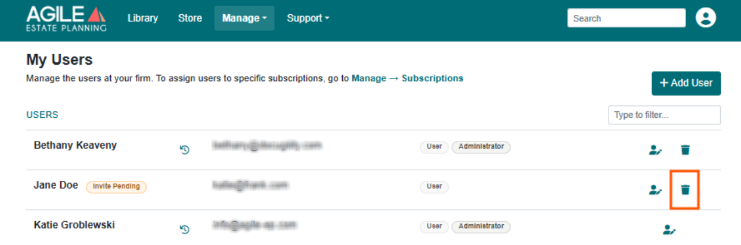This screenshot has width=741, height=245.
Task: Edit user Bethany Keaveny via pencil-person icon
Action: coord(655,150)
